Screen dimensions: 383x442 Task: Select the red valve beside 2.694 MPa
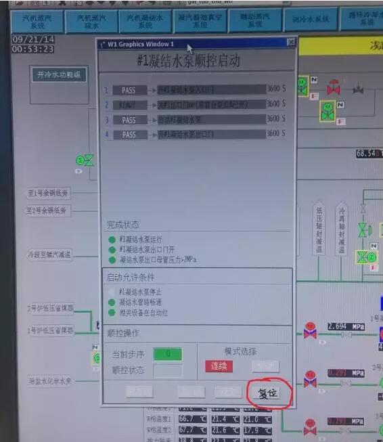(x=310, y=330)
